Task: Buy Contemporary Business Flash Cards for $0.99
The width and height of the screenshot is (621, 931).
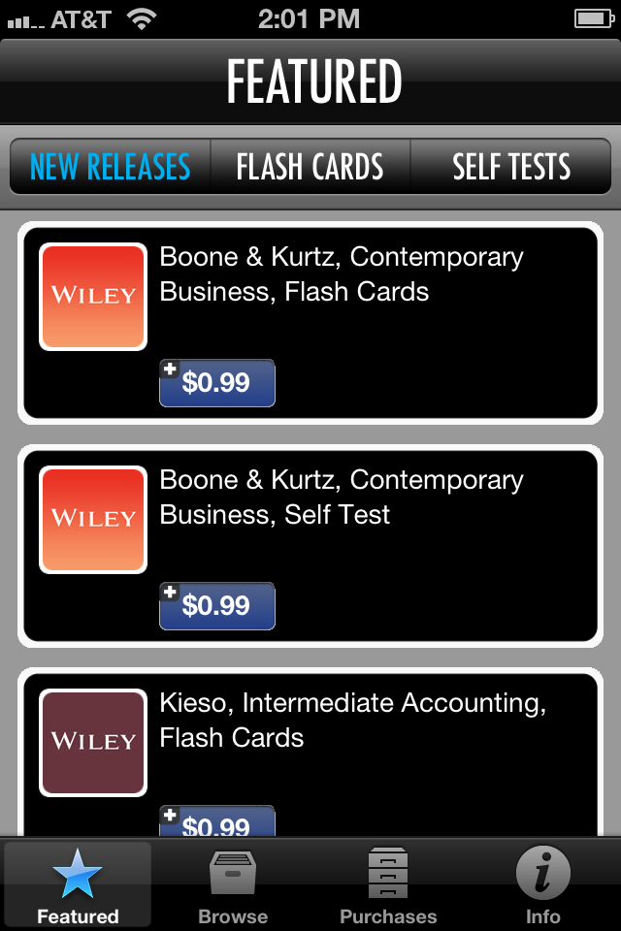Action: [217, 382]
